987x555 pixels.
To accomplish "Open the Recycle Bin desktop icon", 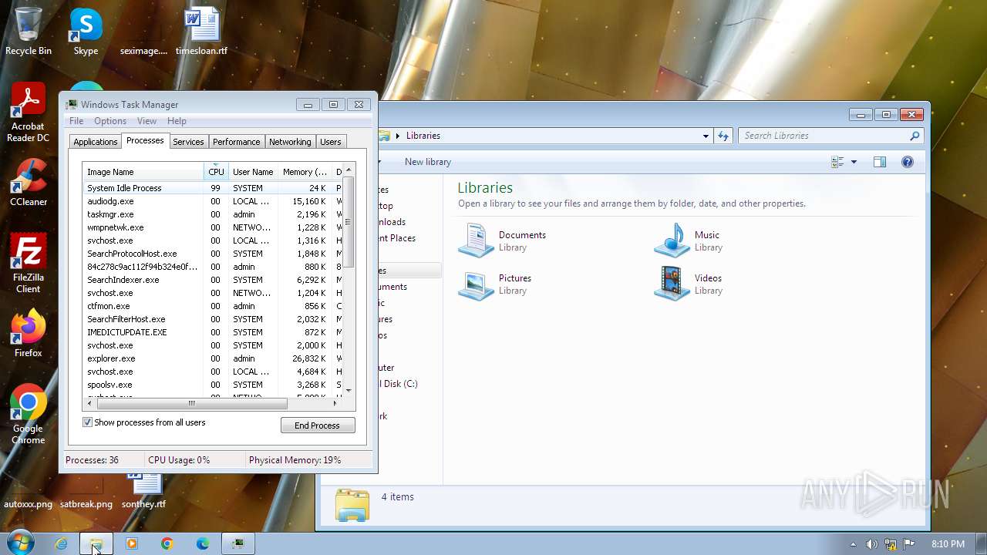I will (29, 31).
